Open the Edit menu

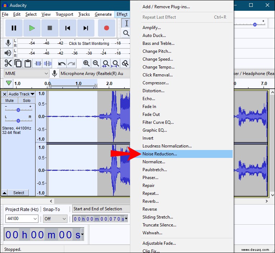[17, 14]
